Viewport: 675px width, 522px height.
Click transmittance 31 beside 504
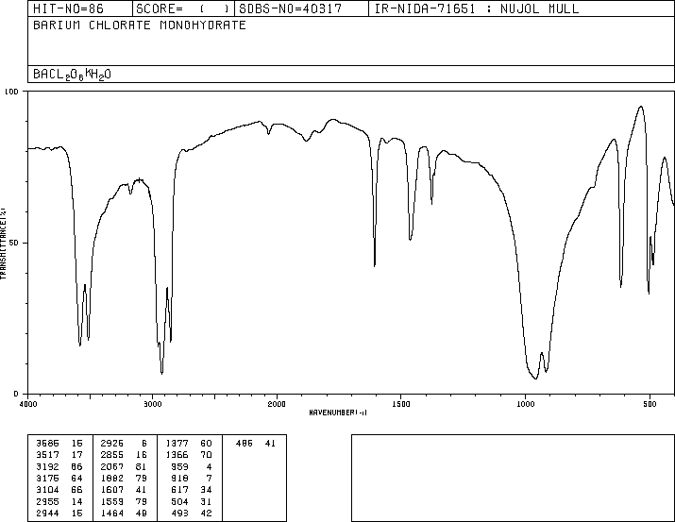click(206, 502)
